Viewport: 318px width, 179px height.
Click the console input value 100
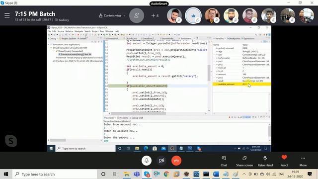106,141
